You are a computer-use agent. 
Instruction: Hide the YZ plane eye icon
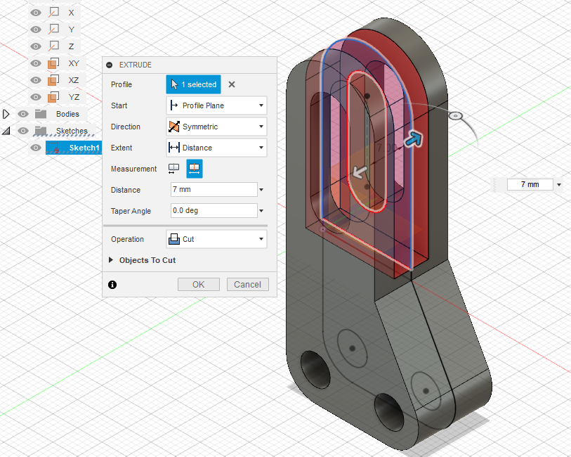(x=36, y=97)
